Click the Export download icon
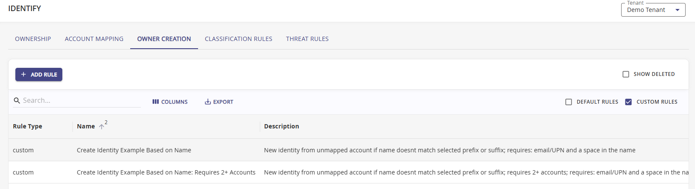The image size is (695, 189). click(208, 102)
